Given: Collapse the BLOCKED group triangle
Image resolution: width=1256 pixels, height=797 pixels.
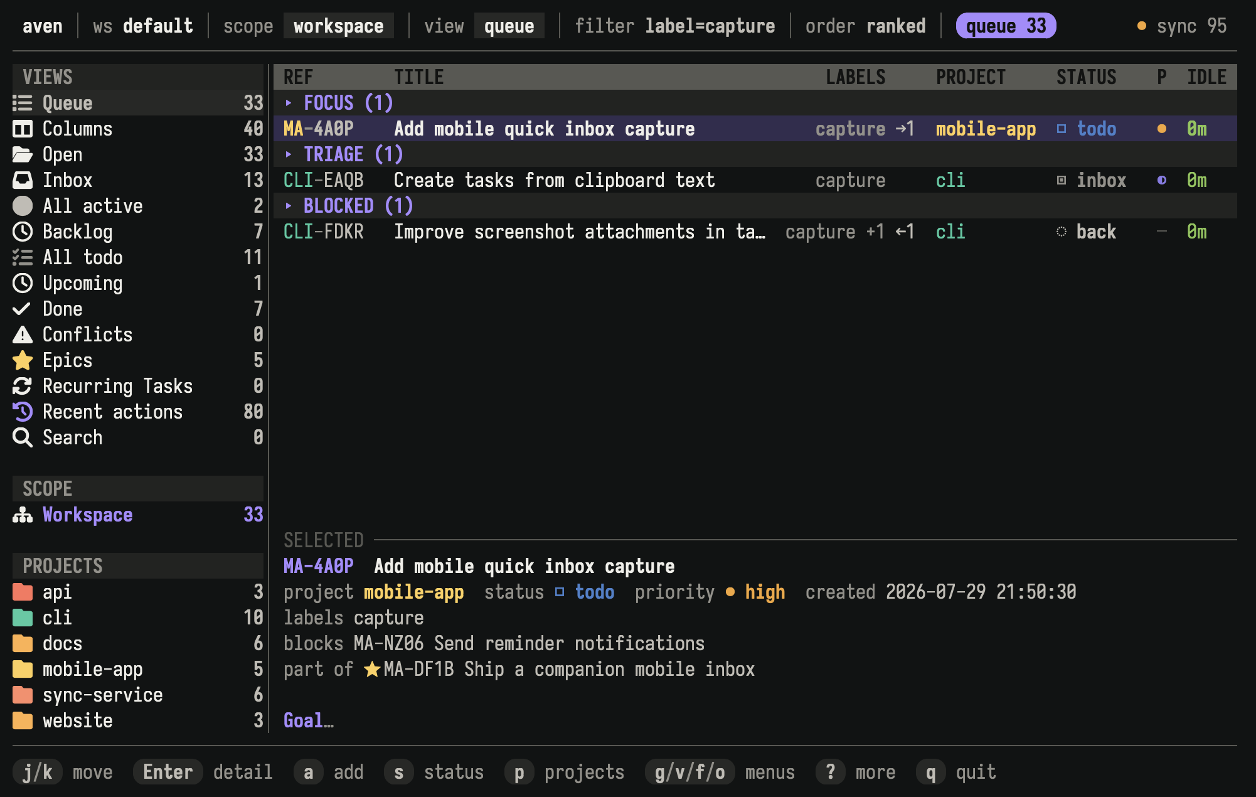Looking at the screenshot, I should (x=289, y=205).
